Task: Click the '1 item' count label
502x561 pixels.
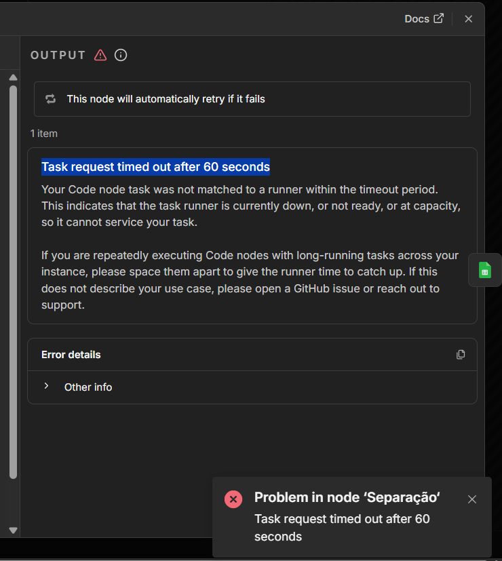Action: pyautogui.click(x=44, y=134)
